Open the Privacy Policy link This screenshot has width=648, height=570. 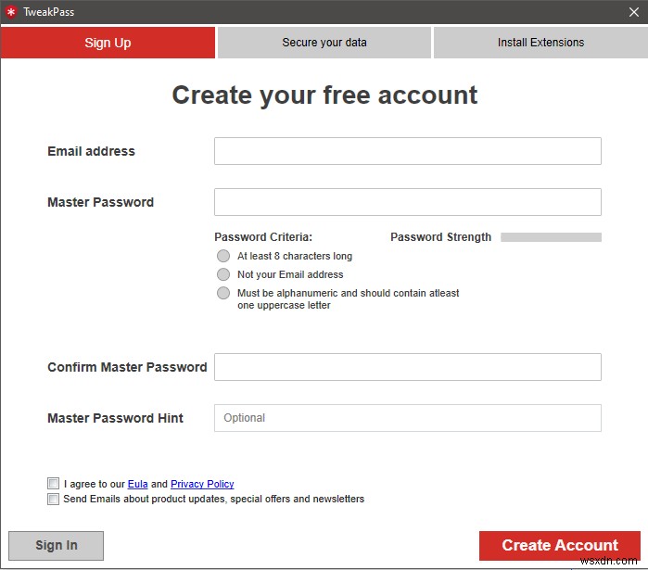click(202, 484)
